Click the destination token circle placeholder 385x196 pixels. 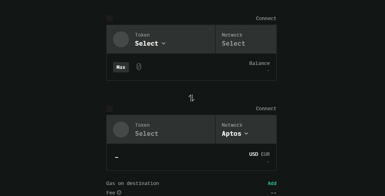pos(121,129)
